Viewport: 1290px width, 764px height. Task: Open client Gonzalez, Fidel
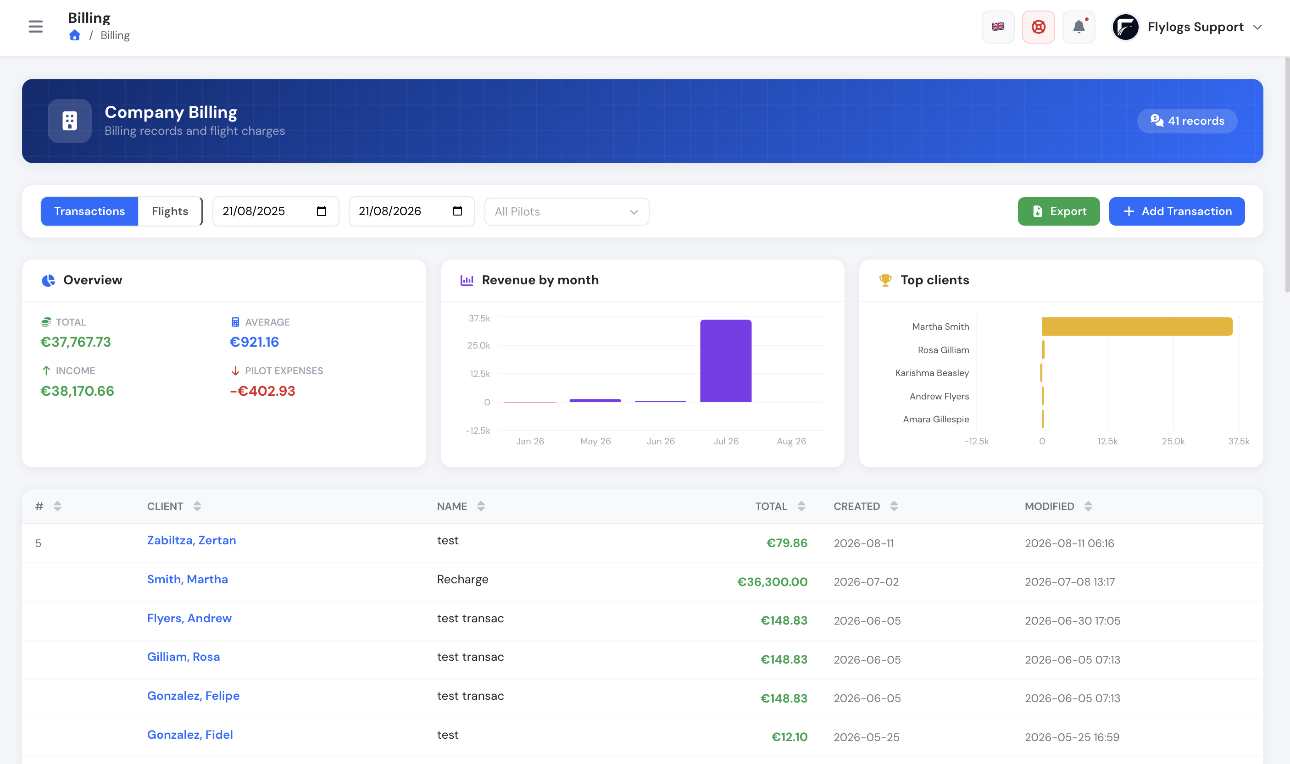(190, 735)
